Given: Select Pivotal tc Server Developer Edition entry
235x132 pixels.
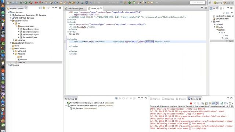Looking at the screenshot, I should (x=90, y=103).
